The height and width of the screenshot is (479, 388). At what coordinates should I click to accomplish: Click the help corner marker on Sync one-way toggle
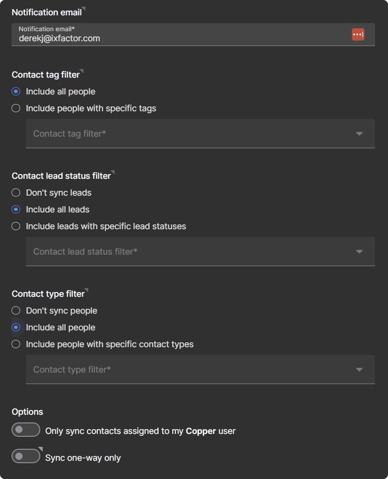(41, 449)
